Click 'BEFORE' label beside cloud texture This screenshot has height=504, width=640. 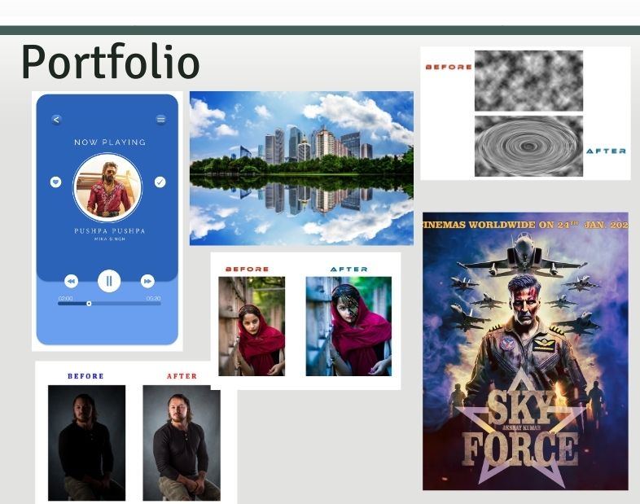[x=449, y=67]
